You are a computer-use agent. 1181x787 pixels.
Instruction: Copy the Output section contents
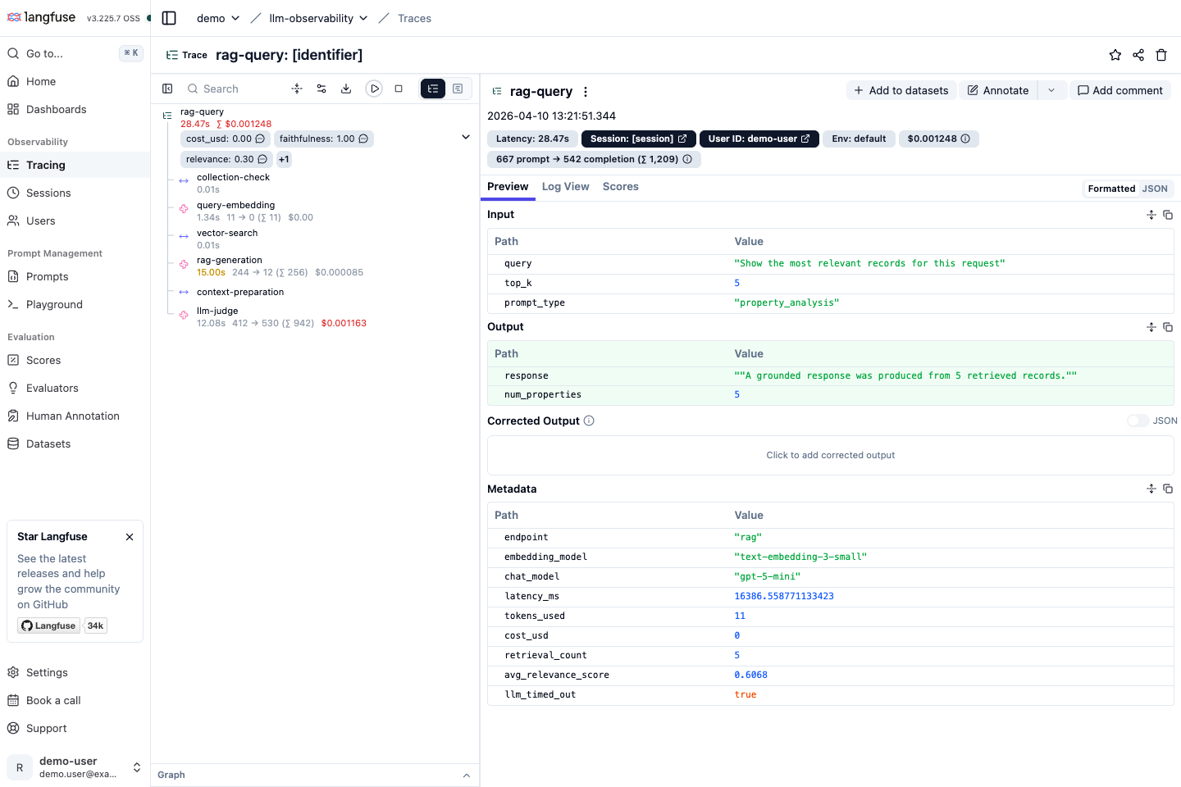pyautogui.click(x=1168, y=327)
